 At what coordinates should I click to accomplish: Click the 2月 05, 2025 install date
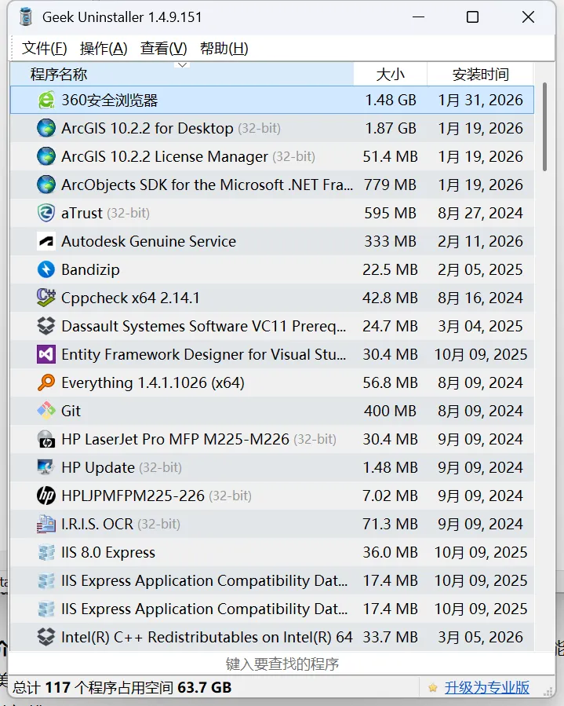[x=480, y=269]
